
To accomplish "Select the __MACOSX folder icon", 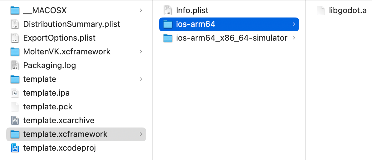I will coord(15,10).
